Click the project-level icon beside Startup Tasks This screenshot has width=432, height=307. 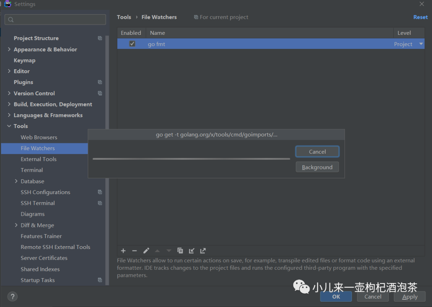(100, 280)
